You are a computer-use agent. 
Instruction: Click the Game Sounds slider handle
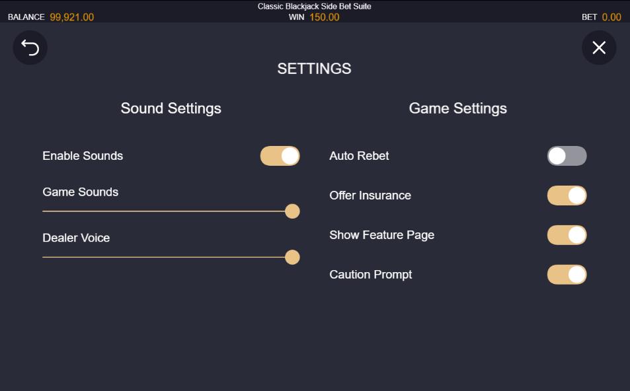click(292, 211)
